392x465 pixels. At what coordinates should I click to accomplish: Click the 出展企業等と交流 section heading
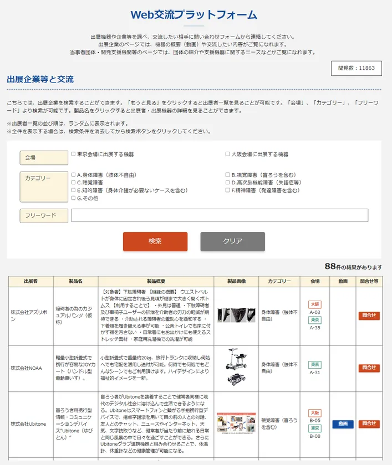click(x=40, y=80)
